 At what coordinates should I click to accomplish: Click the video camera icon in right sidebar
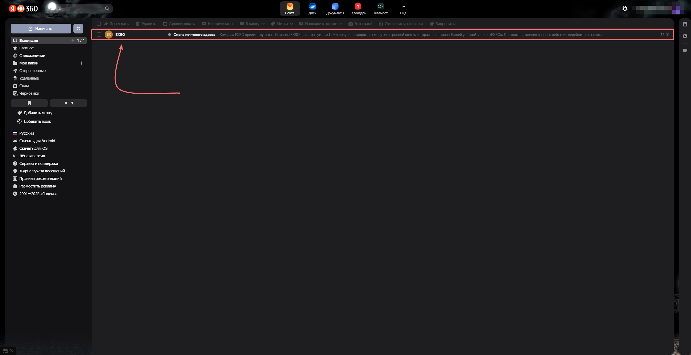[x=685, y=50]
